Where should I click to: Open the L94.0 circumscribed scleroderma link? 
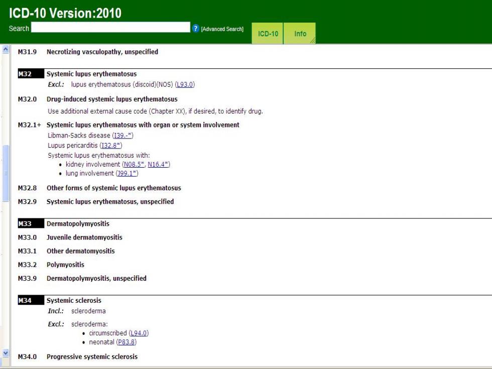point(139,333)
